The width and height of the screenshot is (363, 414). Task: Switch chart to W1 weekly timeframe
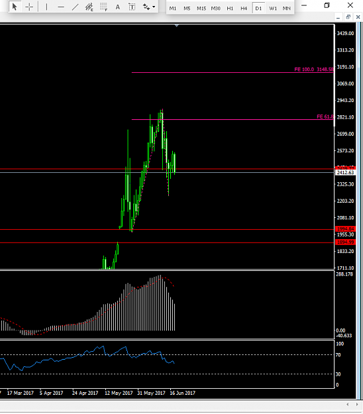(x=273, y=9)
